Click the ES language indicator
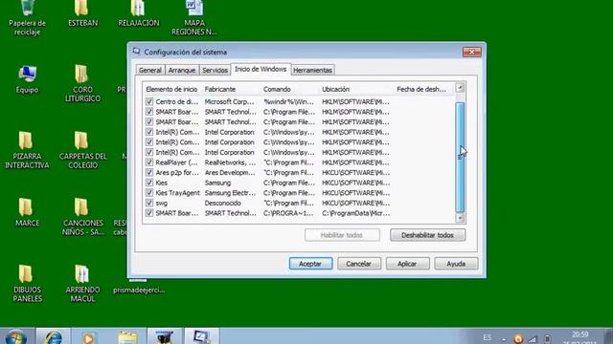 488,337
